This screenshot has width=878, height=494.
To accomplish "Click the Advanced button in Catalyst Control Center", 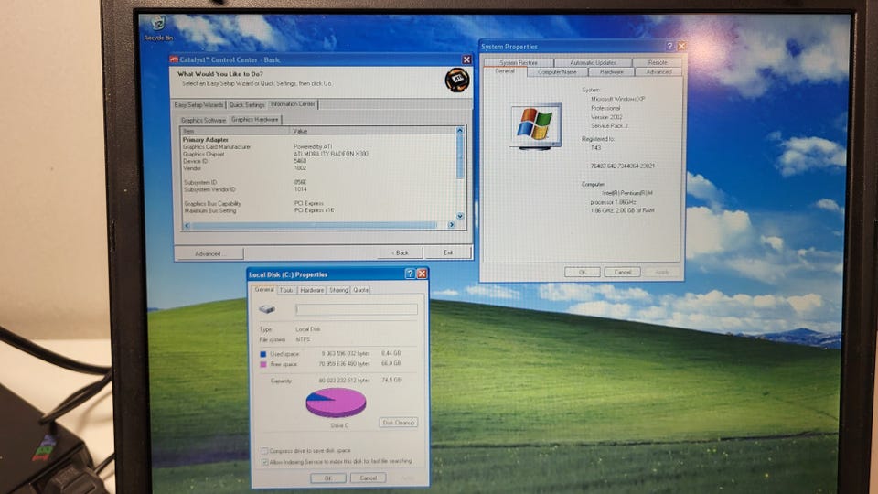I will point(209,253).
